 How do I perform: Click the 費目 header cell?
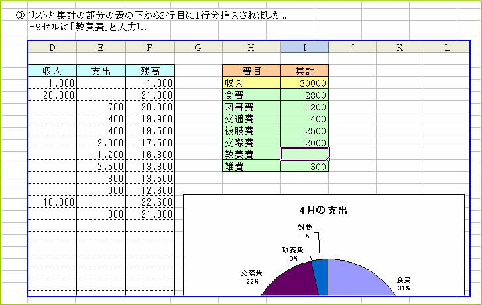tap(251, 71)
